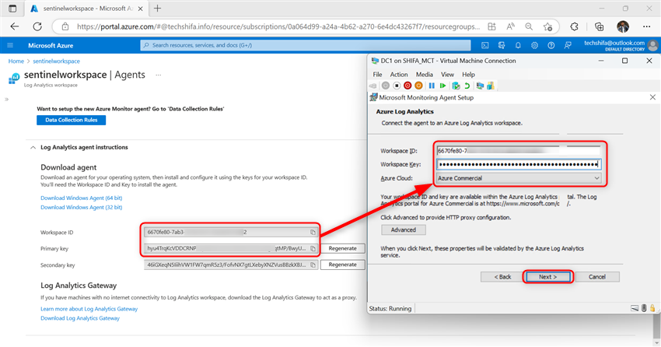The image size is (661, 347).
Task: Click Microsoft Azure portal title
Action: click(x=51, y=45)
